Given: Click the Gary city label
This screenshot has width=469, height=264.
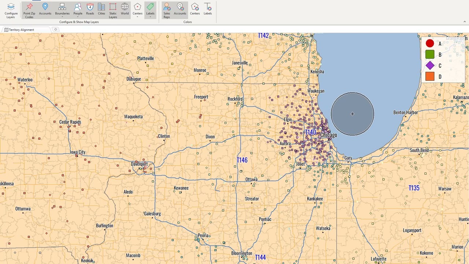Looking at the screenshot, I should [348, 158].
